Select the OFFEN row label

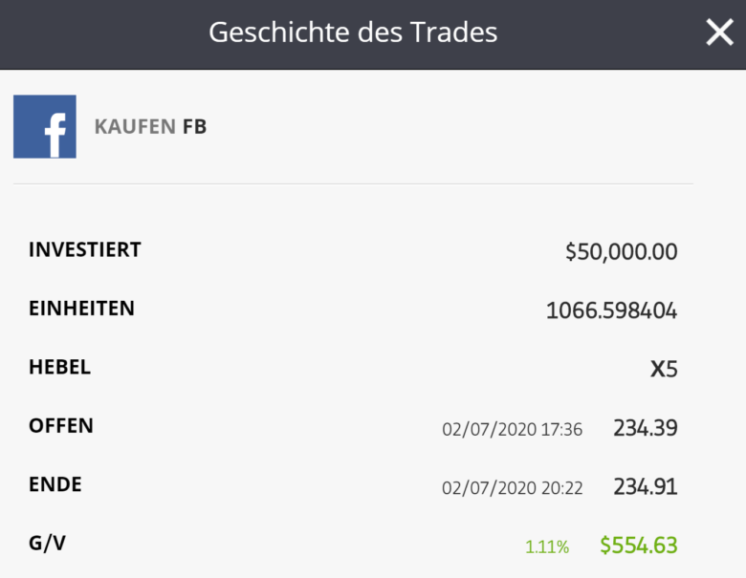click(x=61, y=425)
